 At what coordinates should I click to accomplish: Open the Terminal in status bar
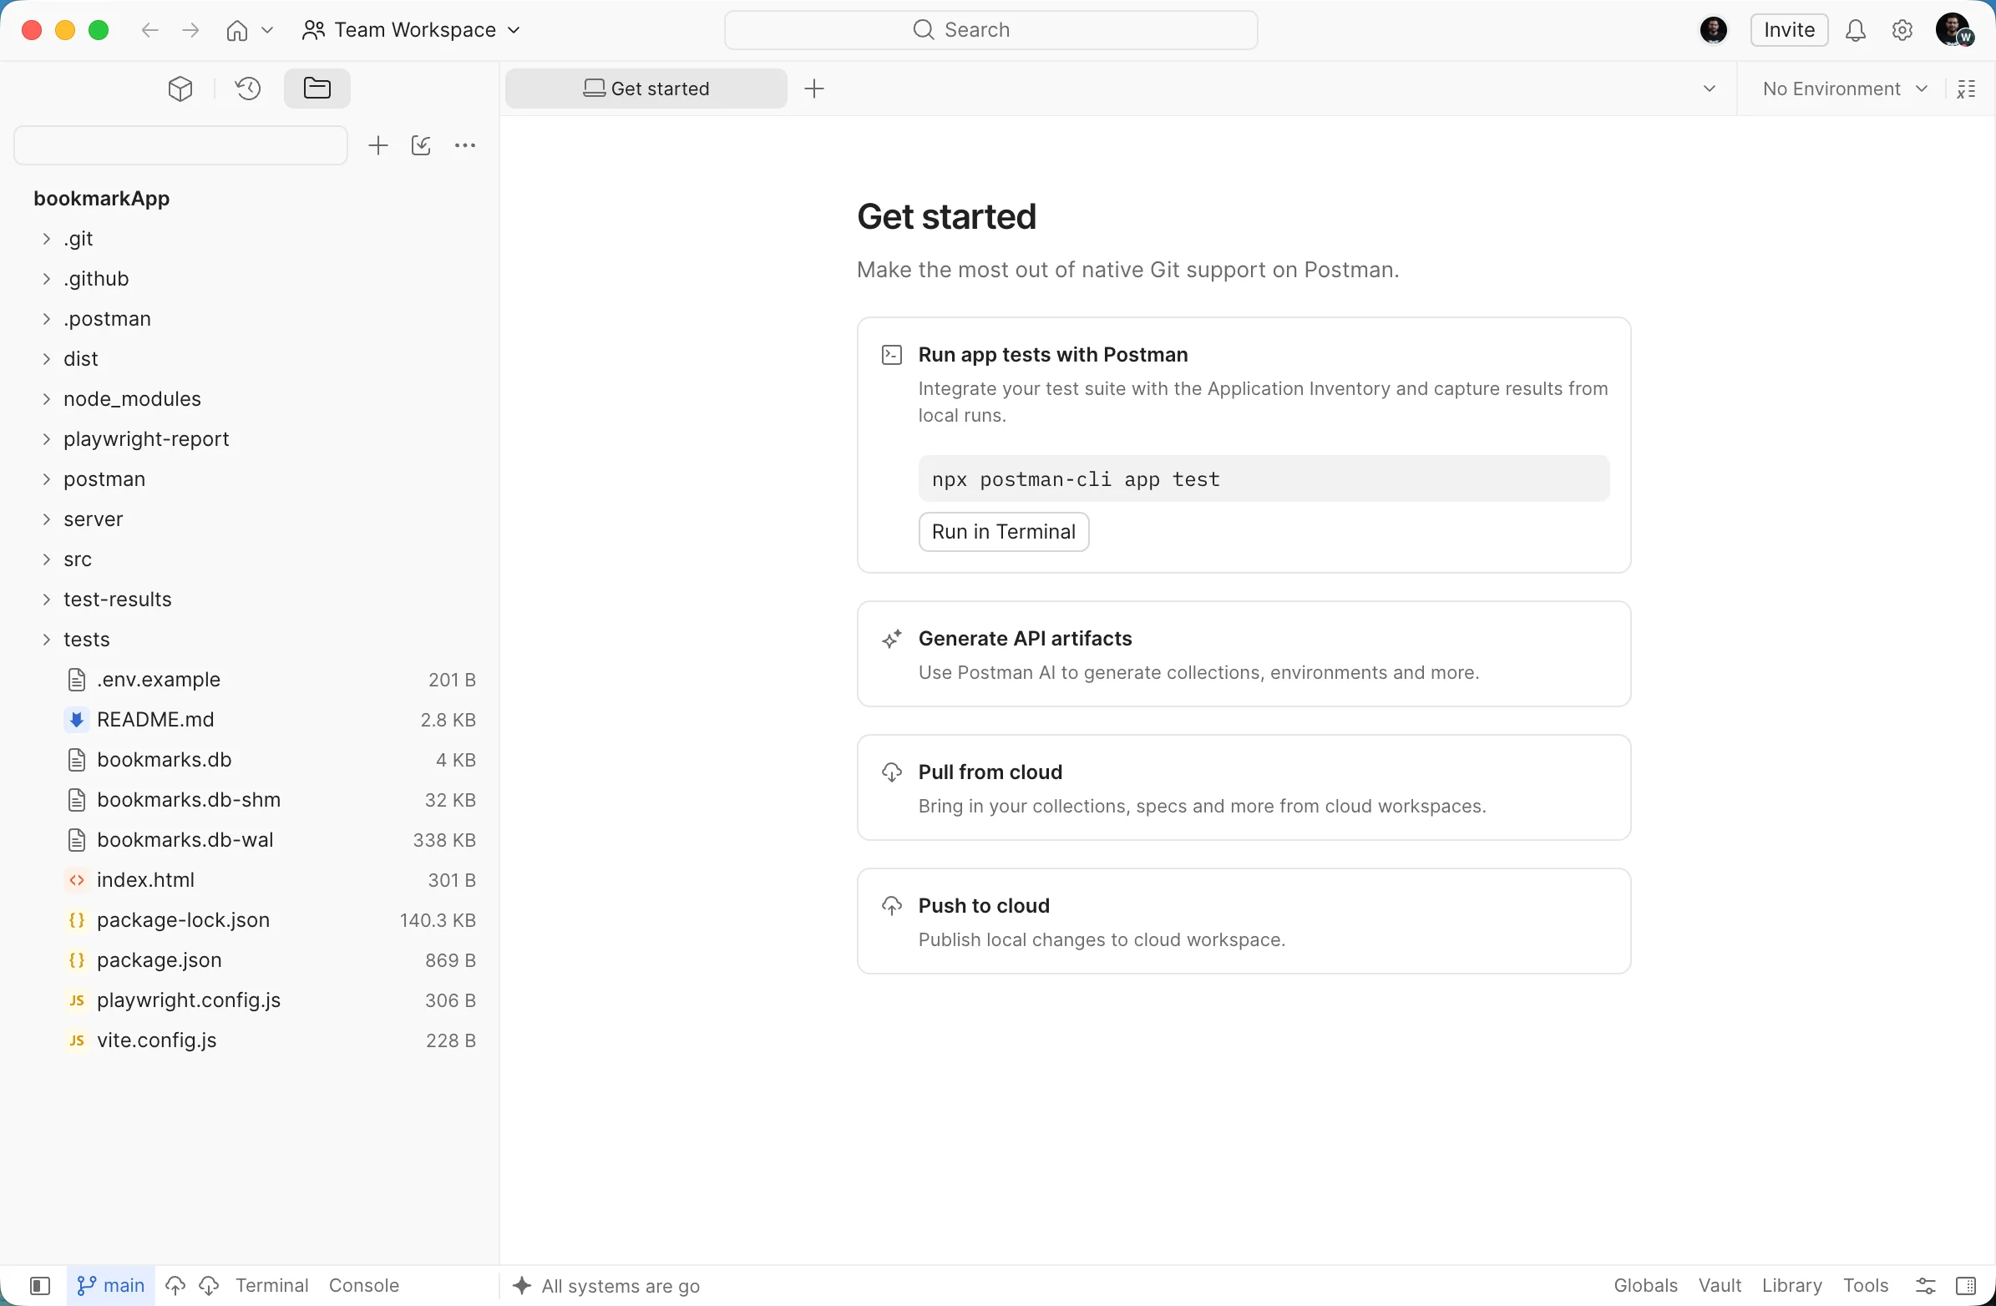271,1285
